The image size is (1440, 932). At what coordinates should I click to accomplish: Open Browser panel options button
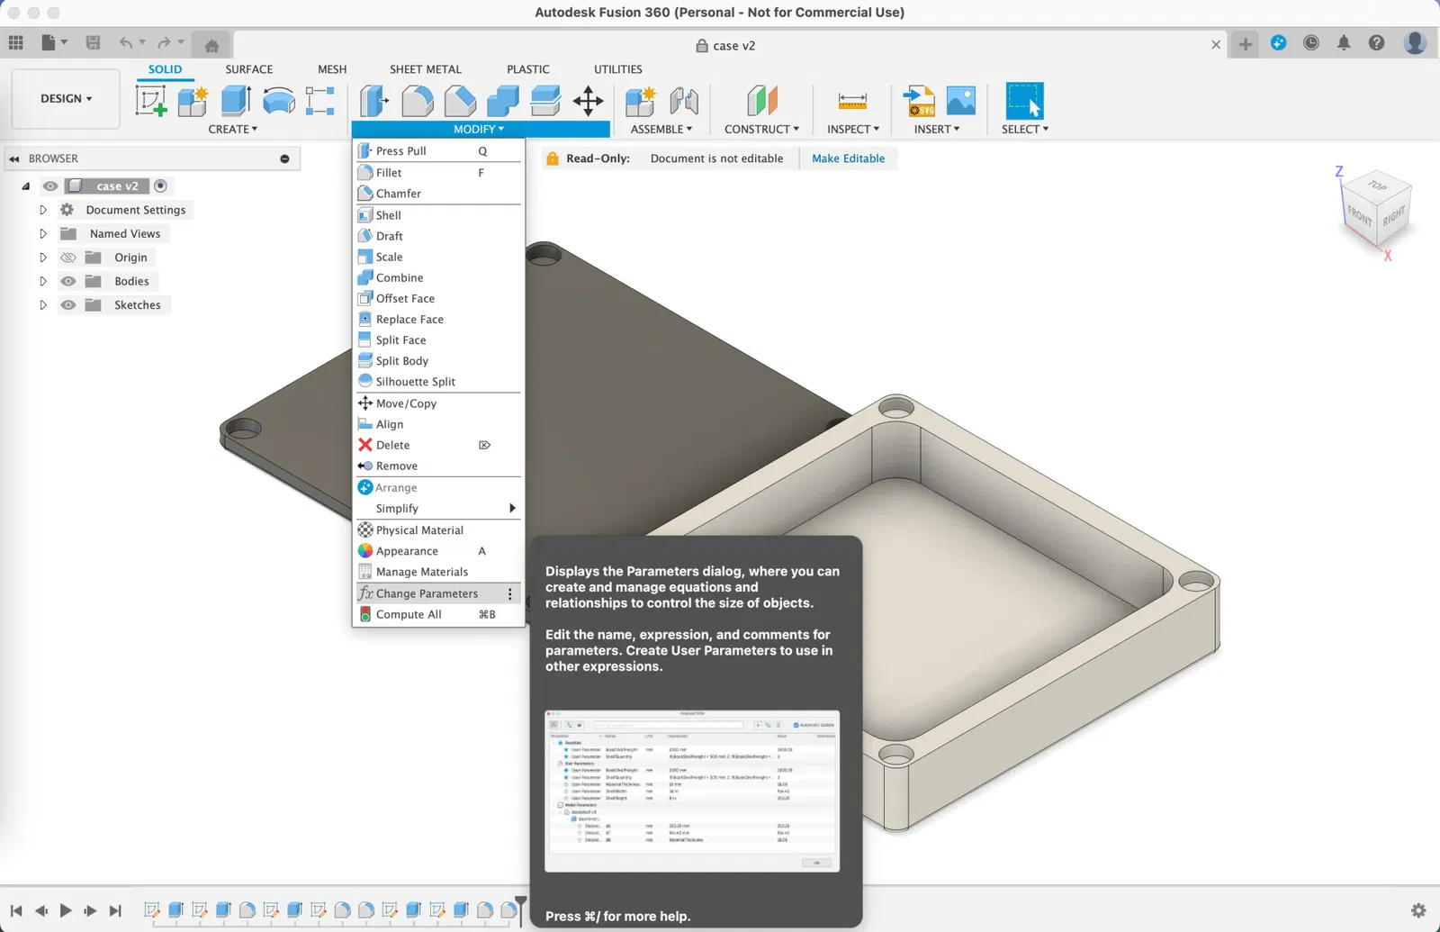(284, 158)
